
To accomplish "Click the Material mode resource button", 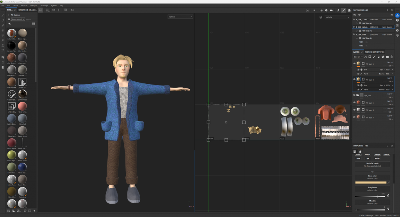I will (372, 165).
